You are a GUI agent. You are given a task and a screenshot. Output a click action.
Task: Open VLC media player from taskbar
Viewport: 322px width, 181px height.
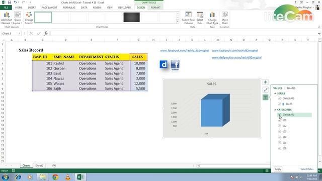[x=68, y=177]
